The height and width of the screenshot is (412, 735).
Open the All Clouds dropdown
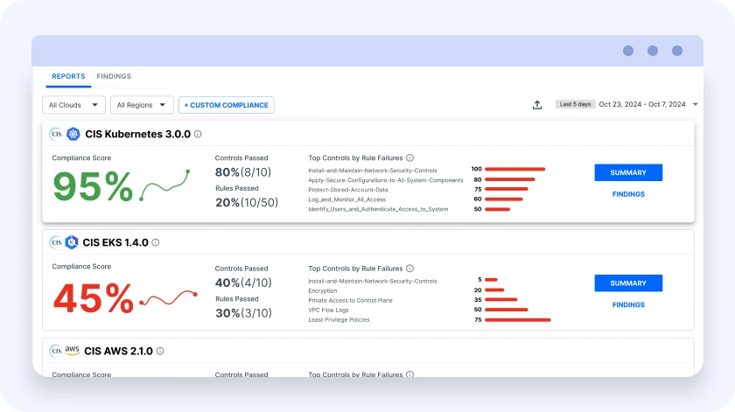(73, 105)
